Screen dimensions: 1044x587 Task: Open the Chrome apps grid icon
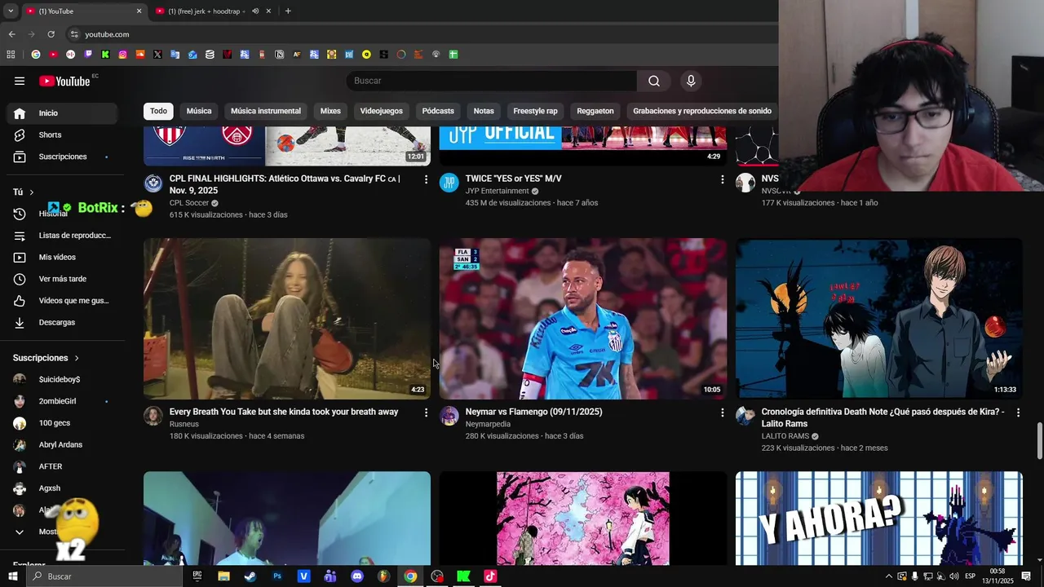point(11,55)
